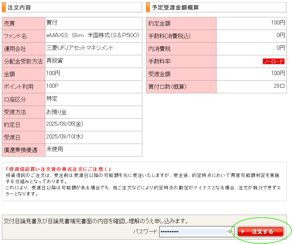
Task: Select お預り金 in 受渡方法 row
Action: (x=56, y=112)
